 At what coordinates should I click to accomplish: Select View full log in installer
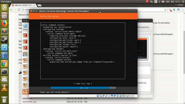(83, 83)
